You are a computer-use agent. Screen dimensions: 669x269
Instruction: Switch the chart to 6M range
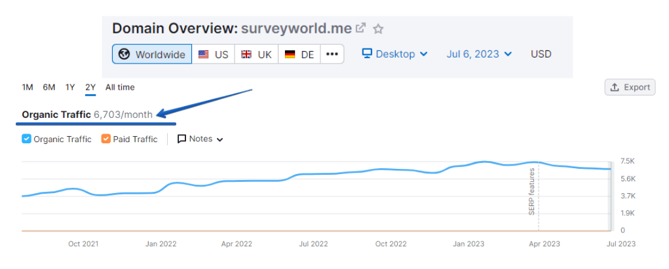point(49,88)
